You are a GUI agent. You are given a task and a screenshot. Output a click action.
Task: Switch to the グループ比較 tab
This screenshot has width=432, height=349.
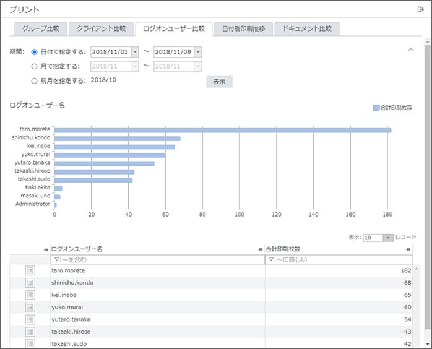41,29
